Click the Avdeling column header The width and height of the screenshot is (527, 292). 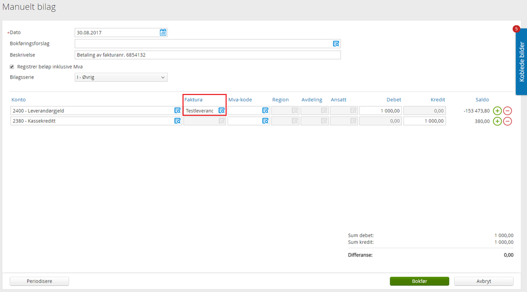click(312, 99)
